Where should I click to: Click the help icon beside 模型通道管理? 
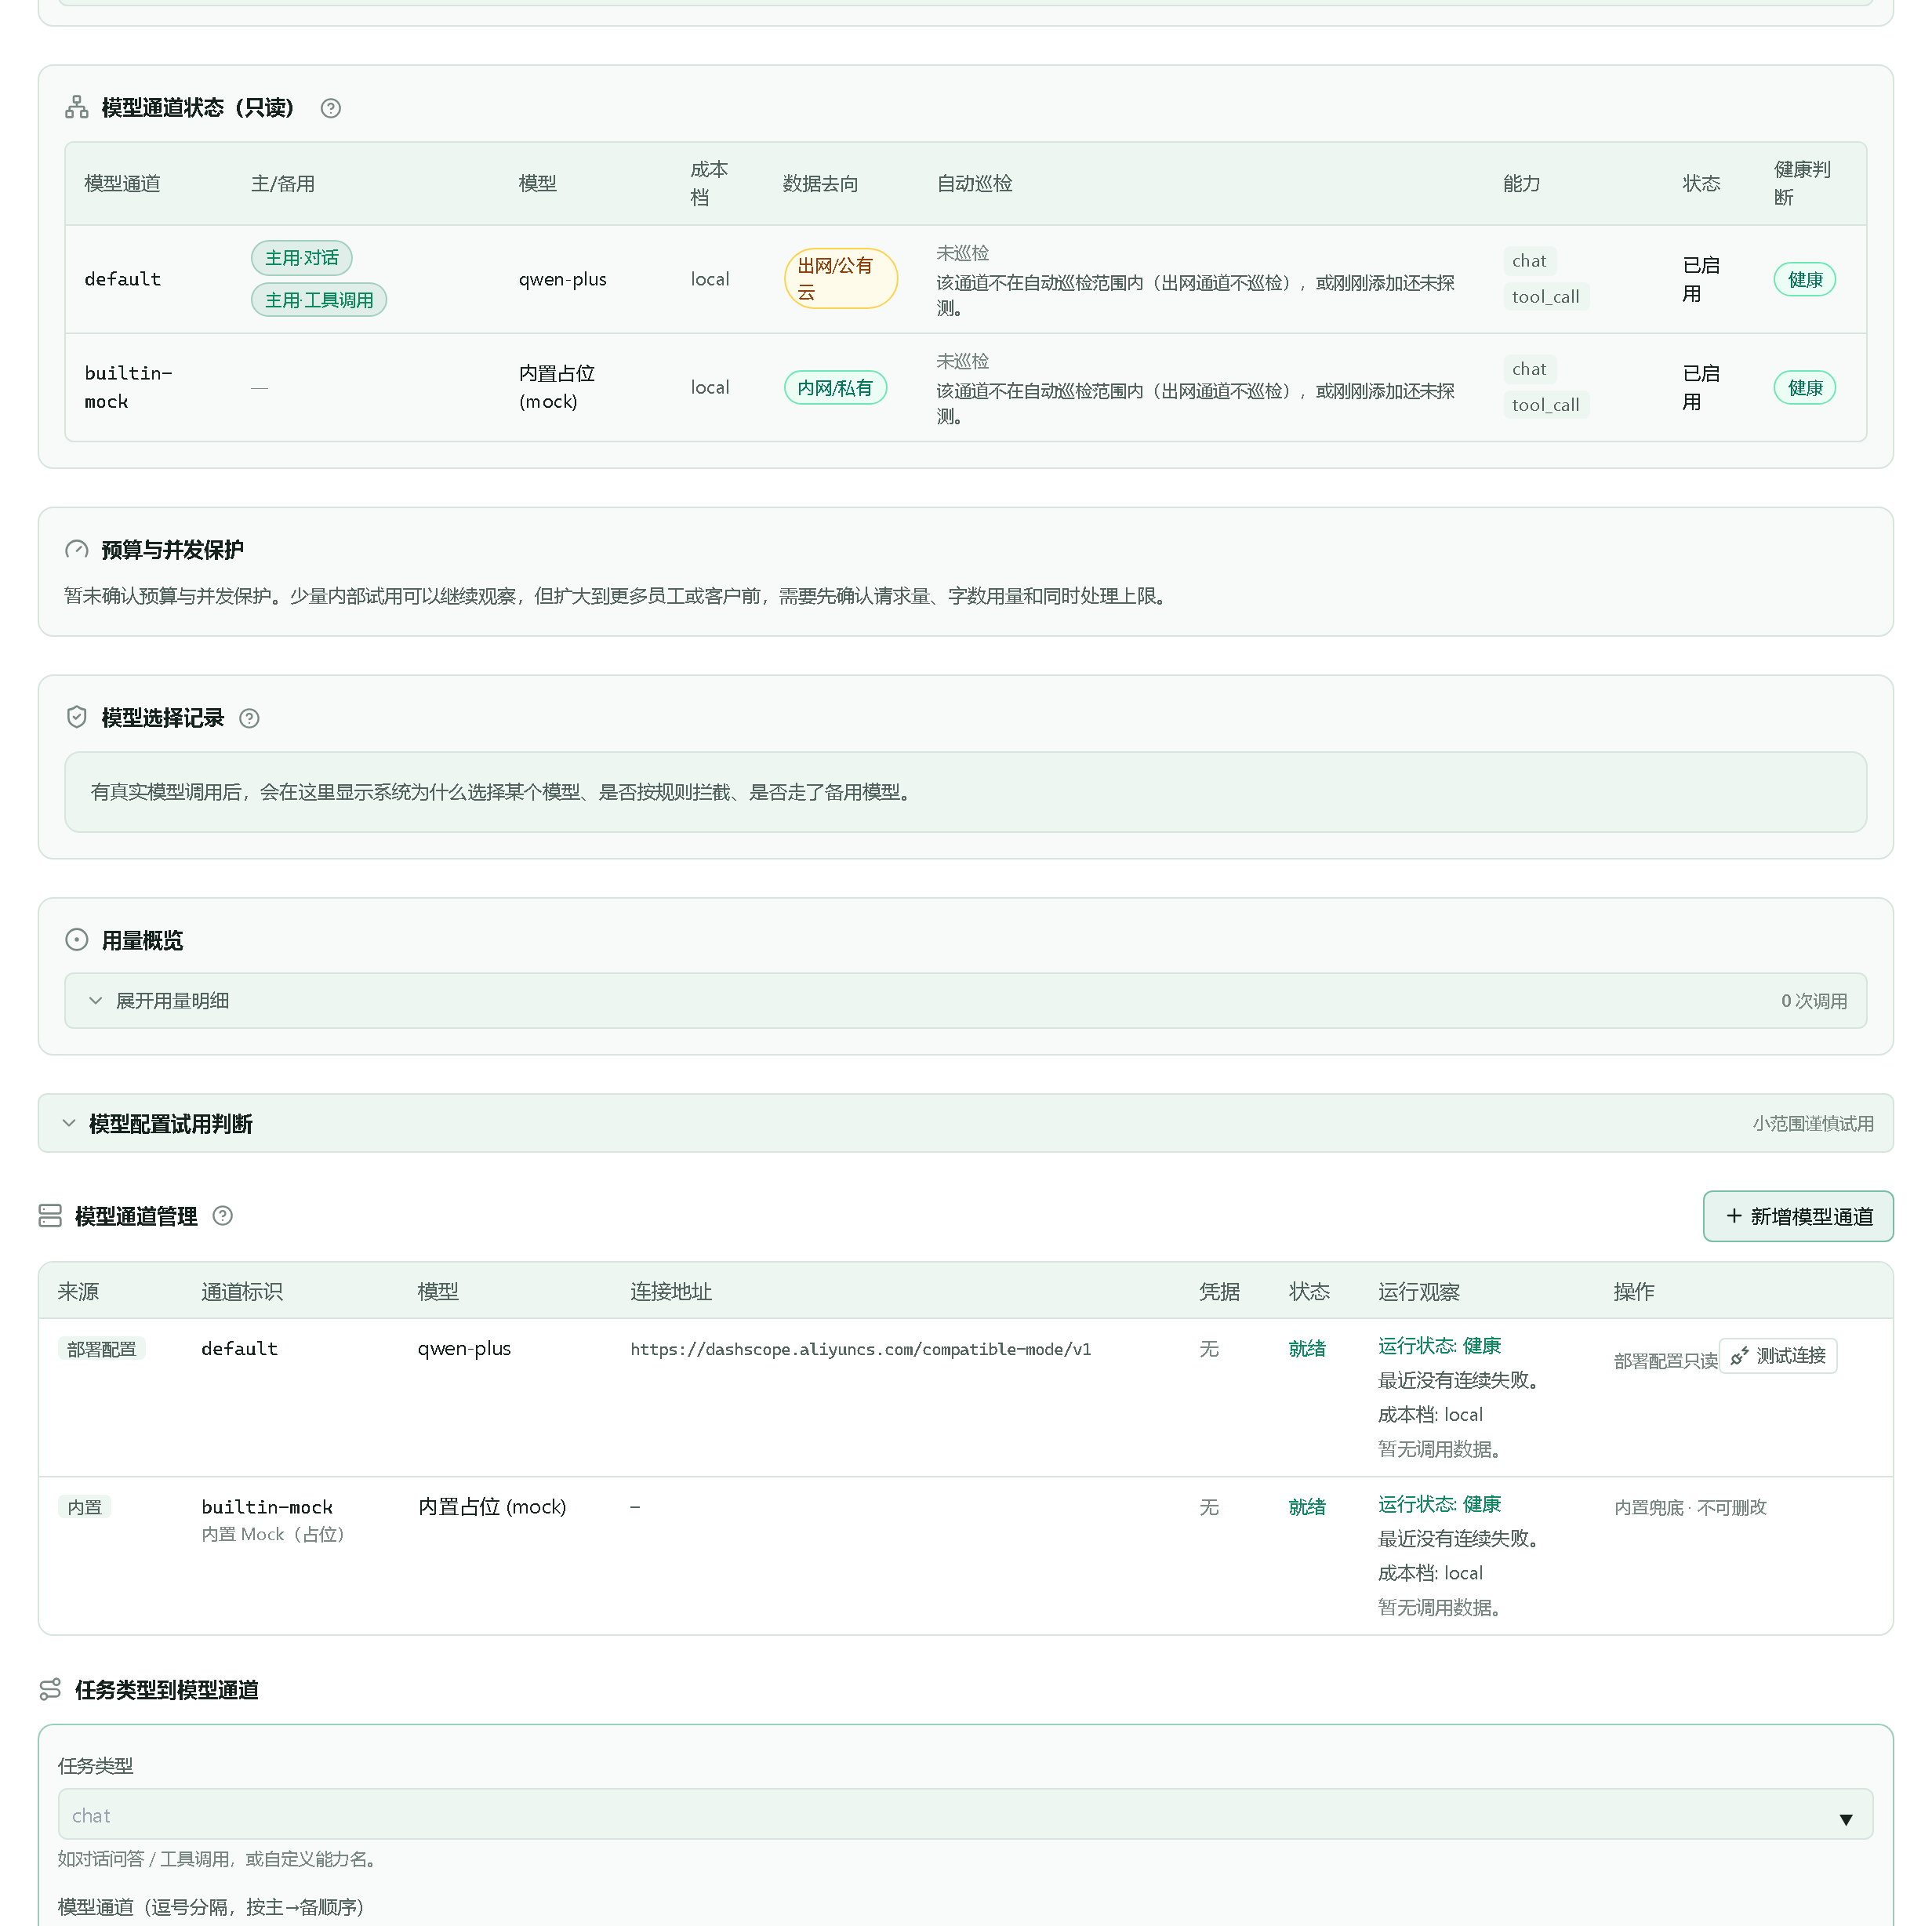(223, 1216)
